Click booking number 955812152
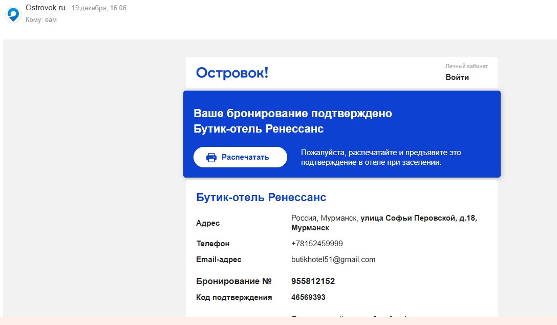The image size is (557, 325). (x=313, y=281)
